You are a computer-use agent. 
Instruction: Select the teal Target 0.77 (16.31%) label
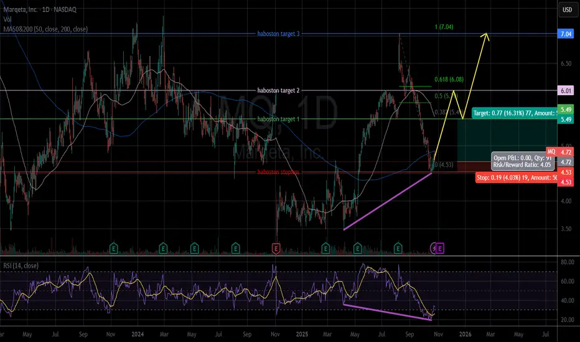pos(514,113)
